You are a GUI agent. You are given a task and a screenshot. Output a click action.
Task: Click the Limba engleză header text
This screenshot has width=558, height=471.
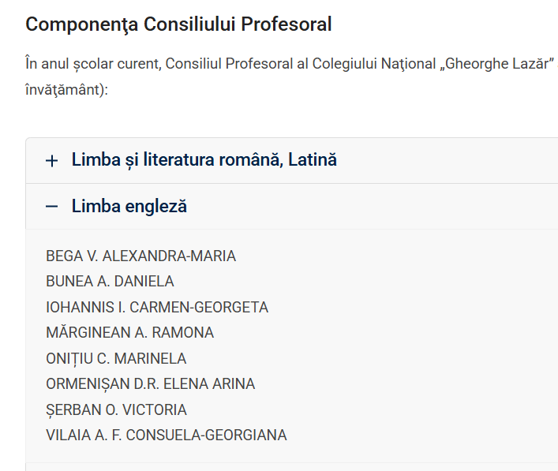click(129, 207)
